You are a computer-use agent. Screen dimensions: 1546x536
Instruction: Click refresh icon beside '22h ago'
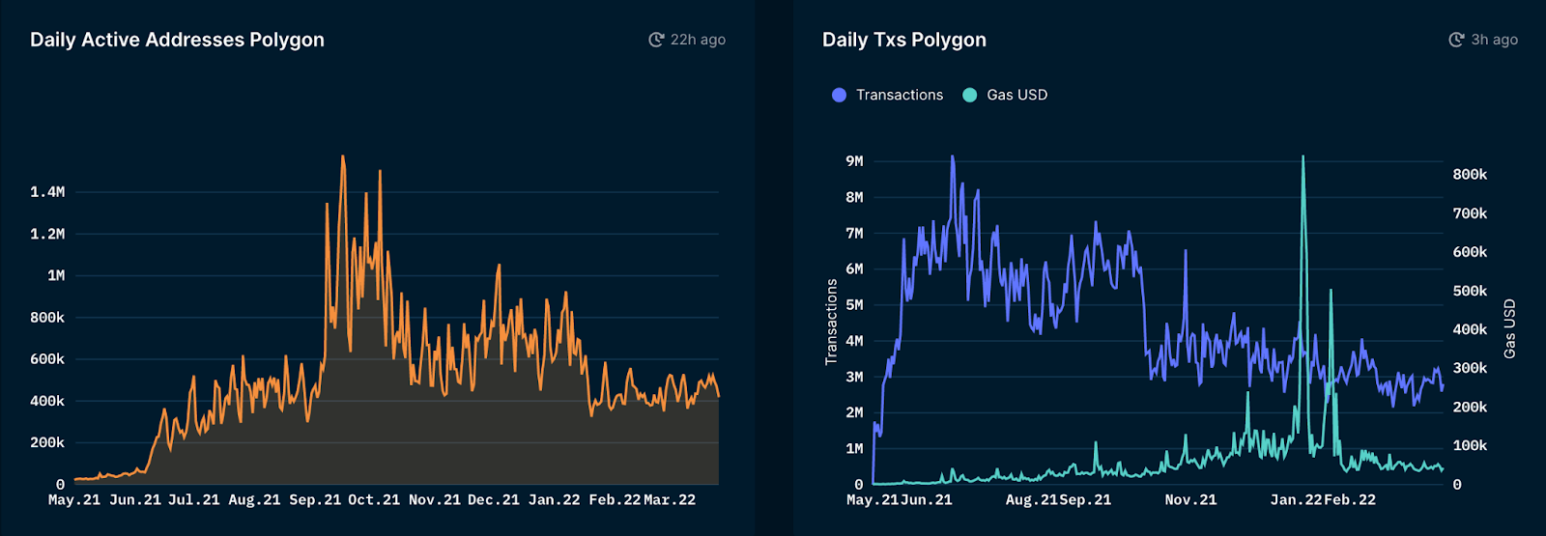[x=656, y=40]
